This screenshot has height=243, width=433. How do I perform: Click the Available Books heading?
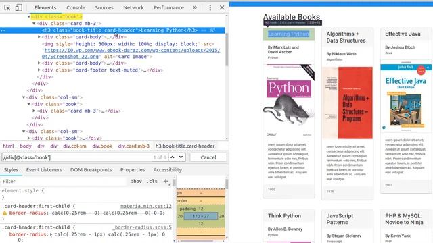pos(292,17)
